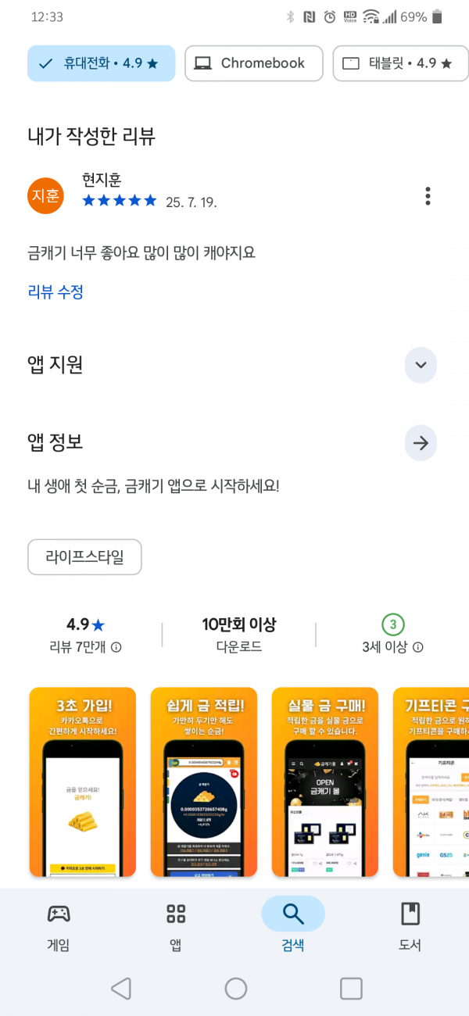469x1016 pixels.
Task: Open the 쉽게 금 적립 screenshot thumbnail
Action: 204,782
